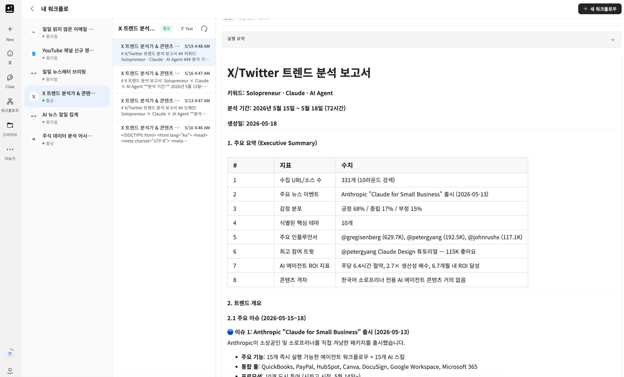624x377 pixels.
Task: Click the gift icon near sidebar bottom
Action: point(10,353)
